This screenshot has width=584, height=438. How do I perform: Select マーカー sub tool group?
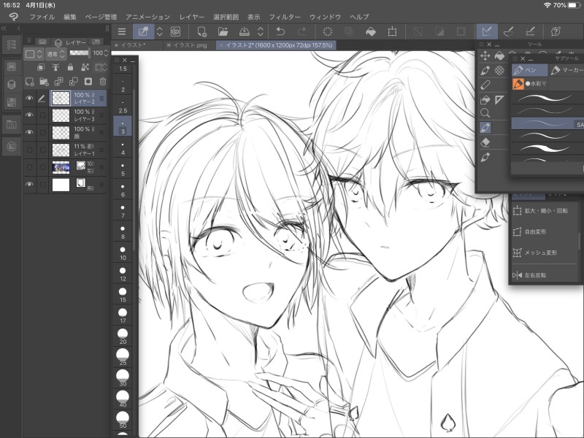click(x=566, y=70)
